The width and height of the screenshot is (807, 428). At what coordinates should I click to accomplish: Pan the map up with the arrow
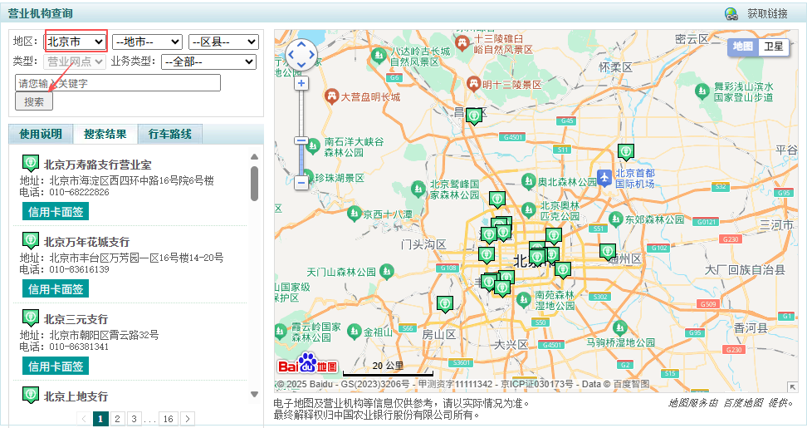pyautogui.click(x=301, y=44)
